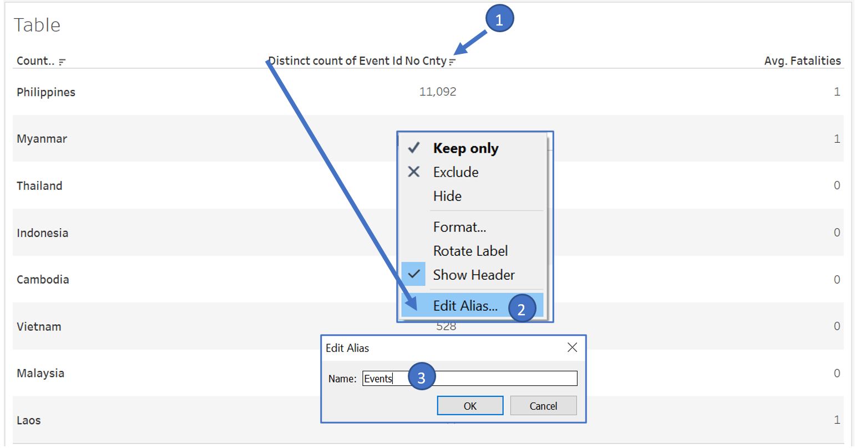Click the Name input field

(x=470, y=379)
